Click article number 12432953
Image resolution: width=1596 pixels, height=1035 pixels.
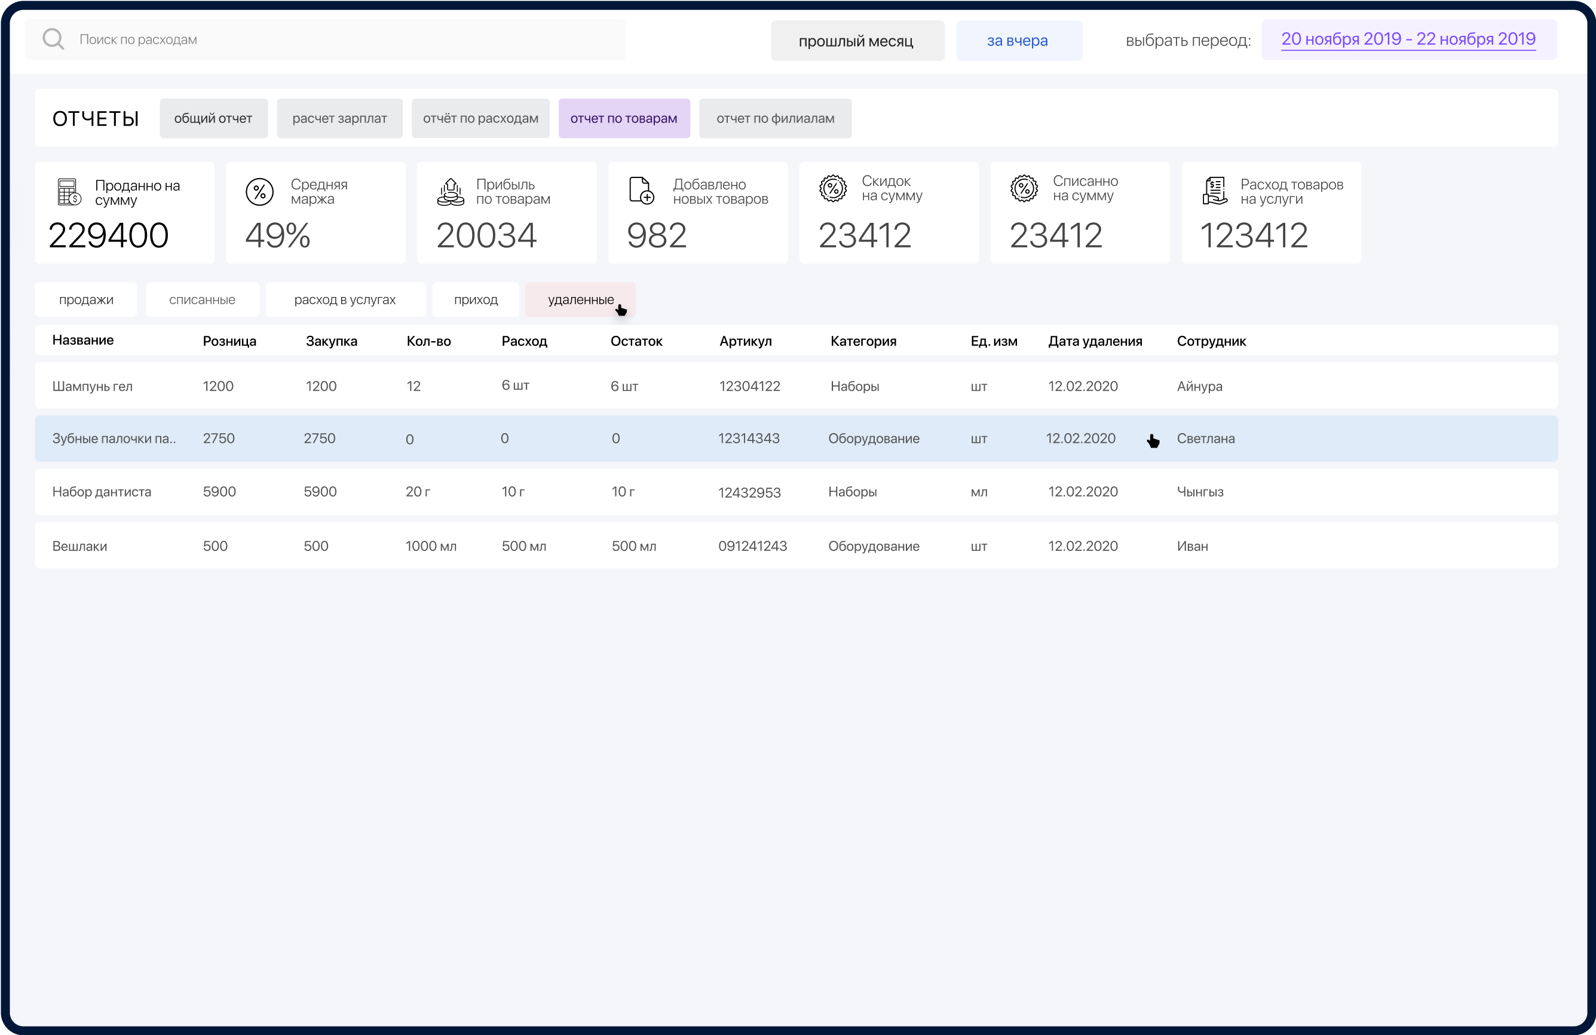pyautogui.click(x=750, y=492)
